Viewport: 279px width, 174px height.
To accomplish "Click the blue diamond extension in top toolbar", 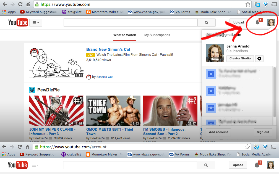I will (266, 4).
